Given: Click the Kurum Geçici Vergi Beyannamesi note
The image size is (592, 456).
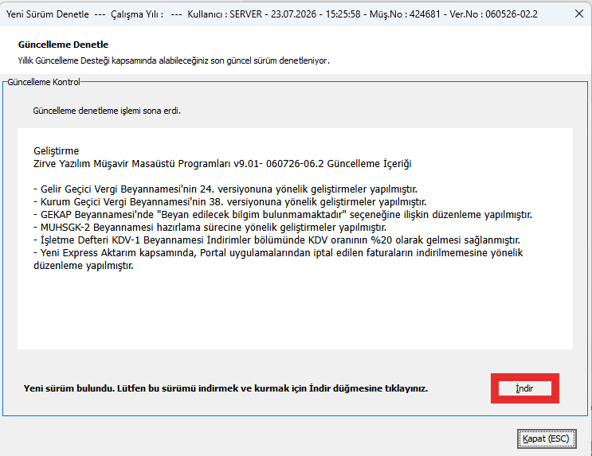Looking at the screenshot, I should coord(230,202).
